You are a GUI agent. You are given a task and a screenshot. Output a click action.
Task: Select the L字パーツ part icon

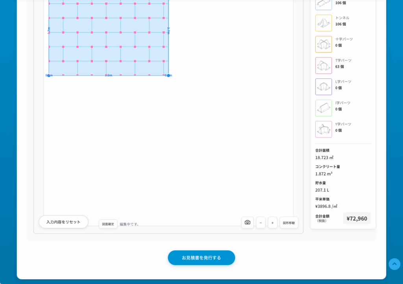pos(323,87)
